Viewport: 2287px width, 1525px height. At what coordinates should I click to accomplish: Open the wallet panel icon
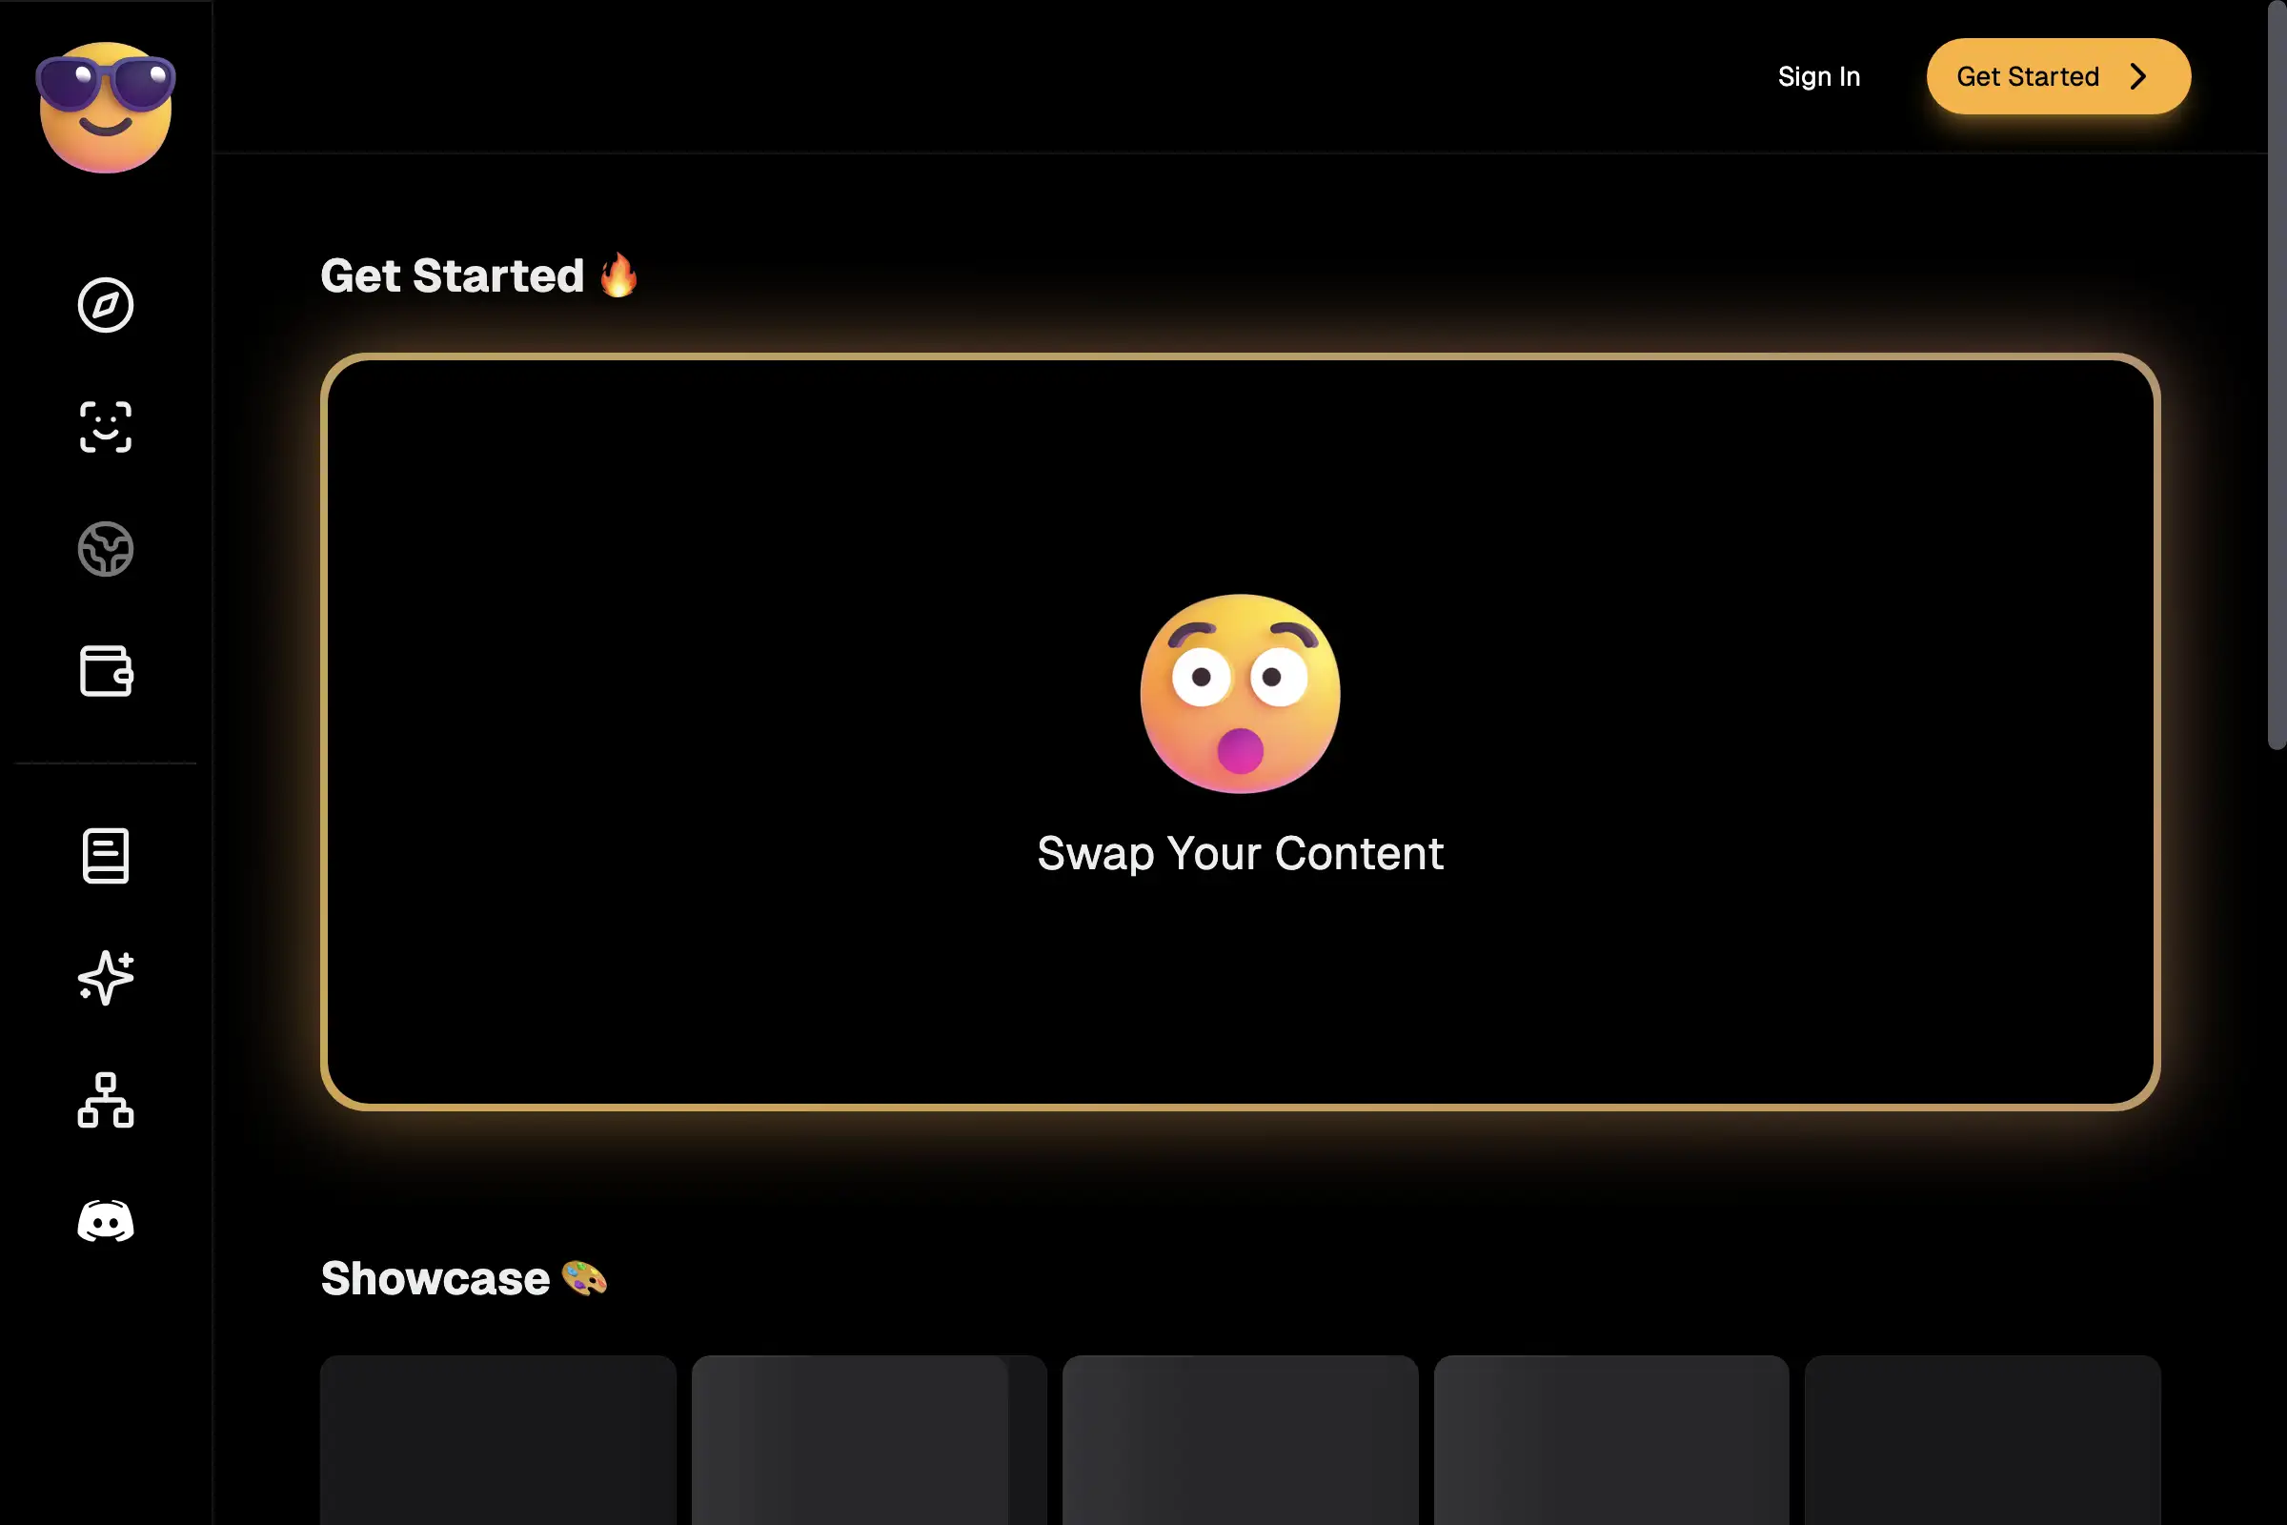[x=106, y=671]
